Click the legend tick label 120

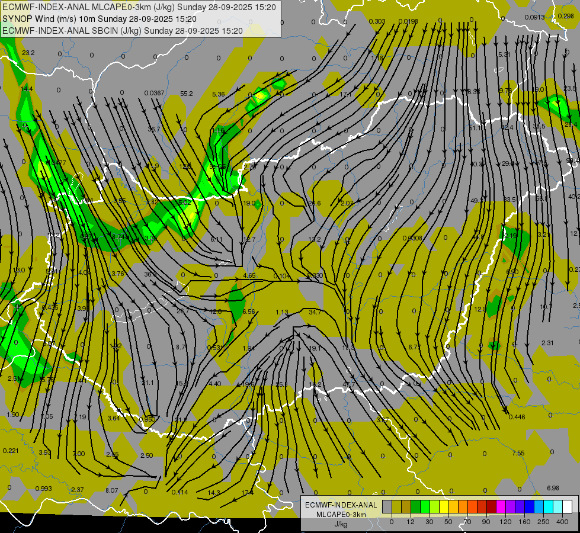[505, 522]
